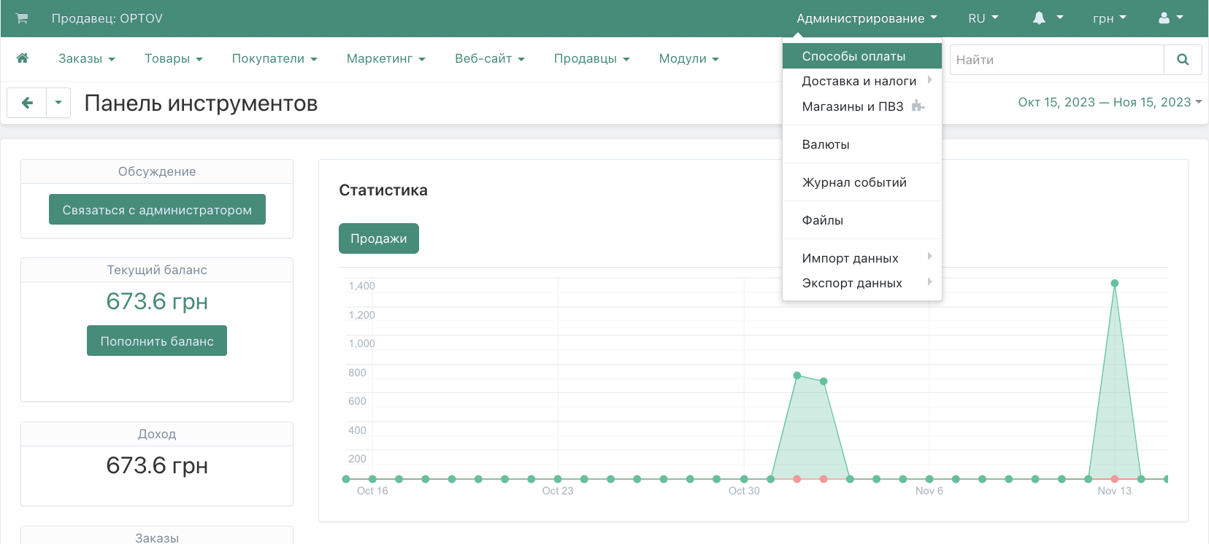The height and width of the screenshot is (544, 1209).
Task: Select the Продажи statistics tab
Action: 378,238
